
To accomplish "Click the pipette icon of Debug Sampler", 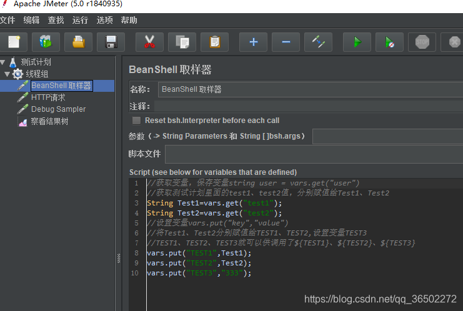I will pos(22,109).
